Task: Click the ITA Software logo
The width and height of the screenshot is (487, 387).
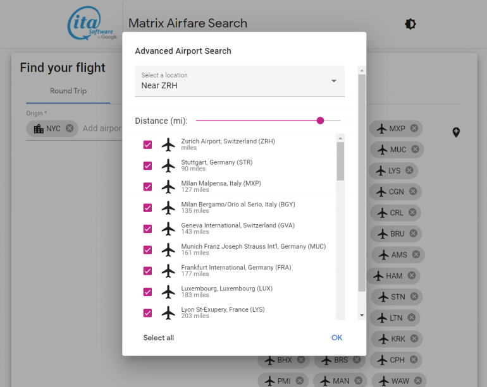Action: (92, 25)
